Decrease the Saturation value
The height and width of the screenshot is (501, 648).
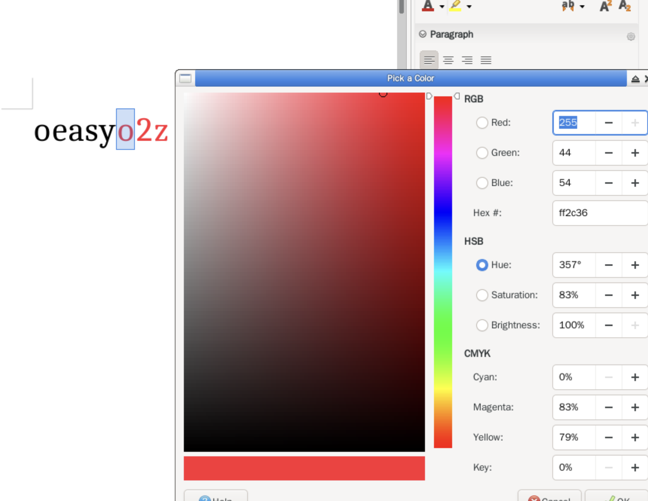click(x=609, y=295)
